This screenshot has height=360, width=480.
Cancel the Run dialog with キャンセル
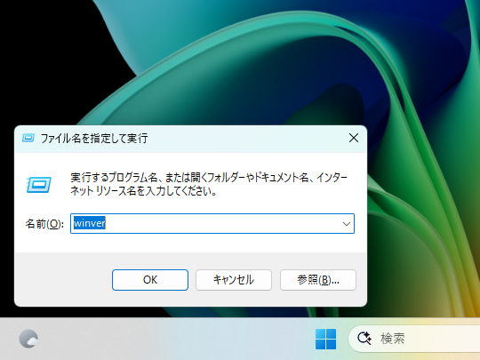coord(234,280)
